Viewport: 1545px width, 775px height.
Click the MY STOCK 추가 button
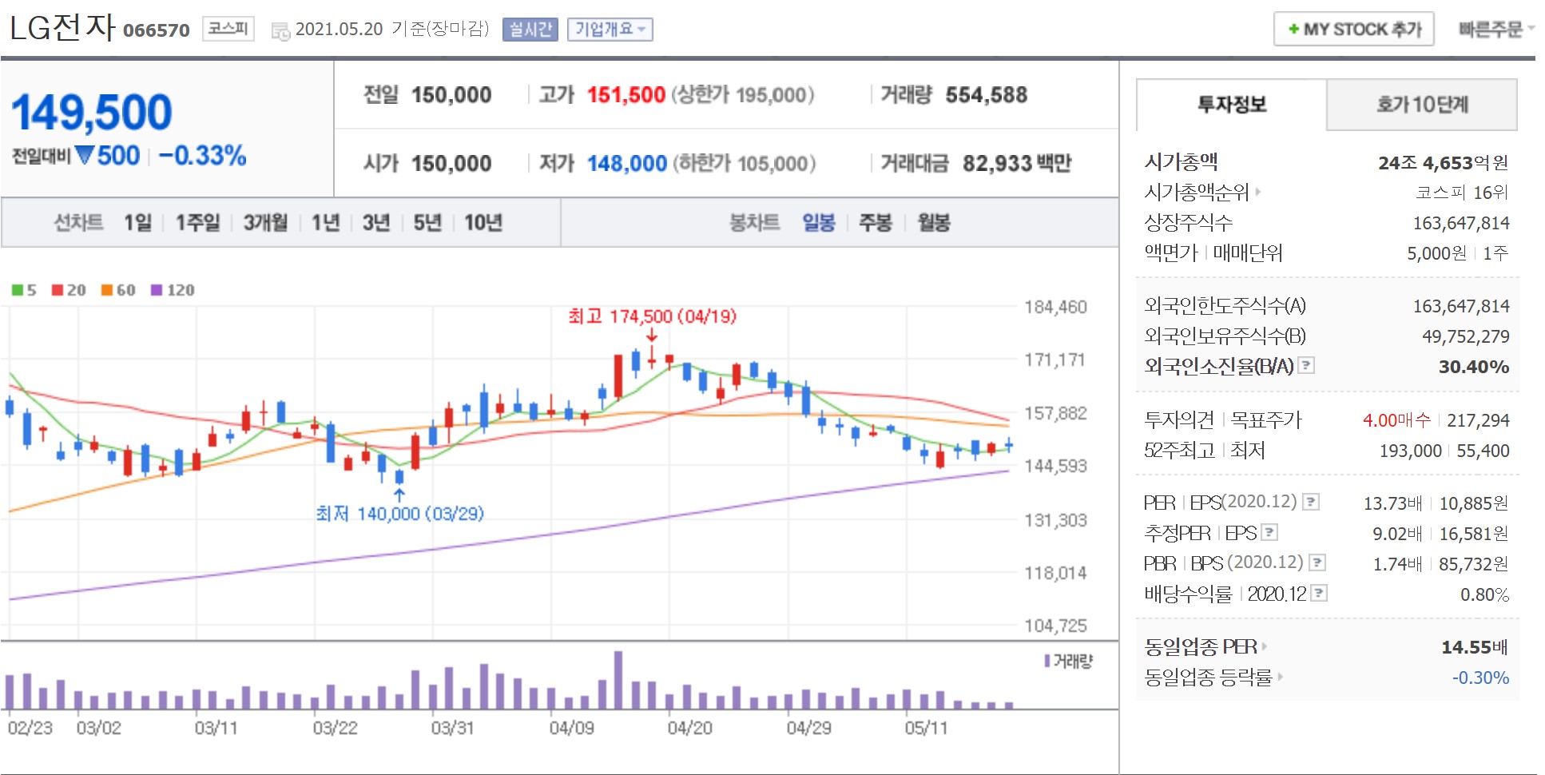pyautogui.click(x=1354, y=30)
